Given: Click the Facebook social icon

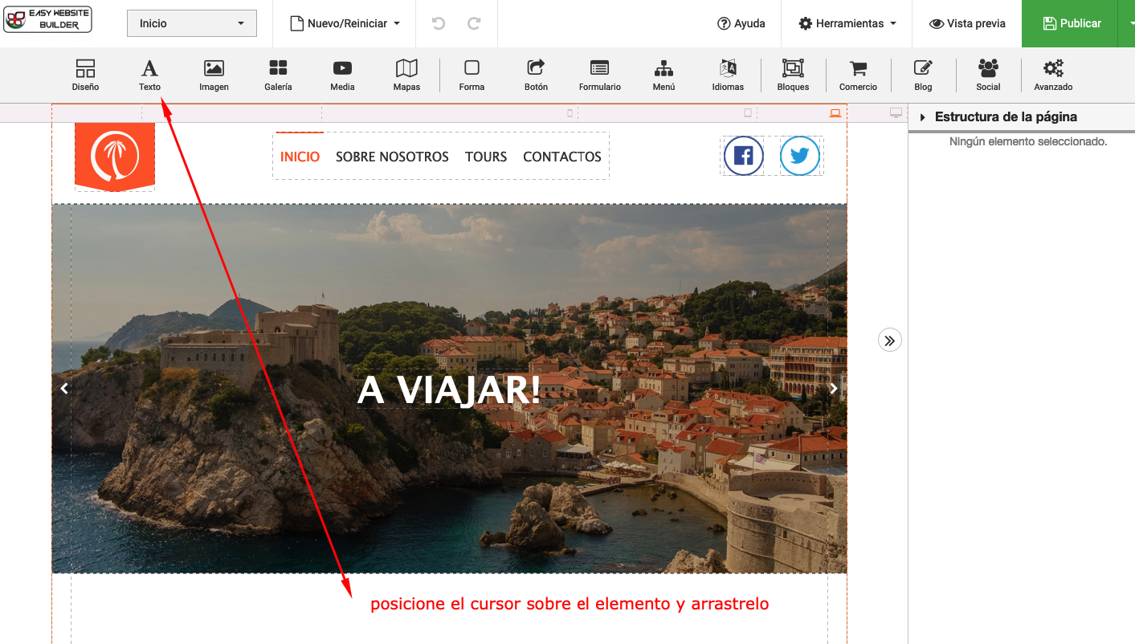Looking at the screenshot, I should pos(743,156).
